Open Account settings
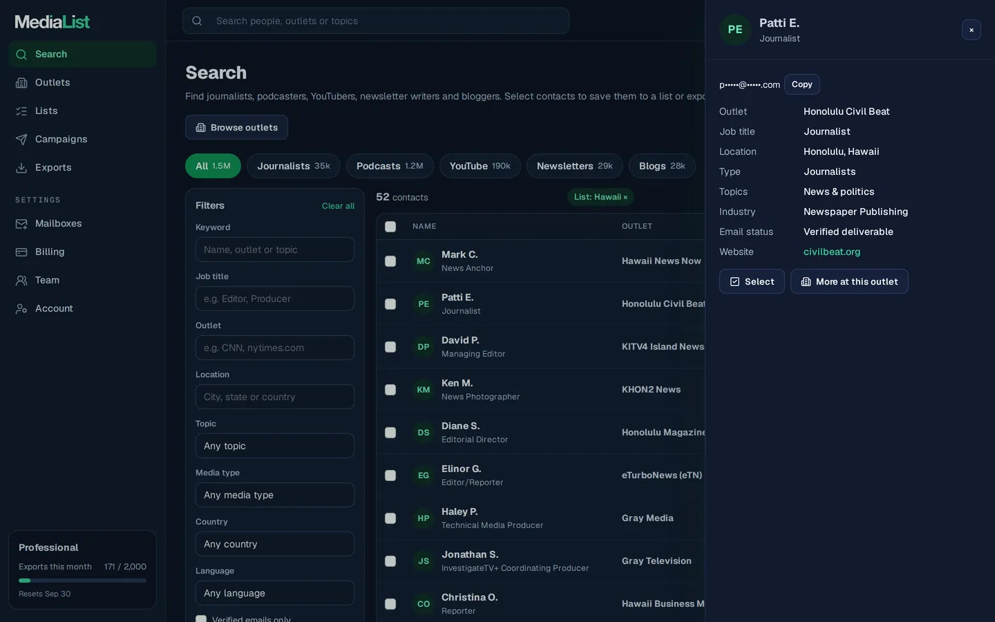 [82, 308]
